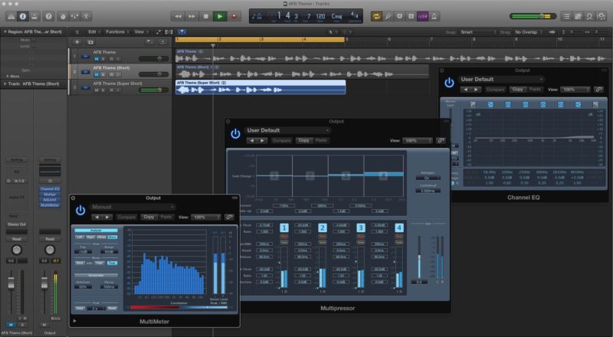Click the Stop transport button

[205, 16]
